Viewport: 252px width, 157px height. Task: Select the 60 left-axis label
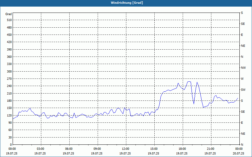pos(10,130)
